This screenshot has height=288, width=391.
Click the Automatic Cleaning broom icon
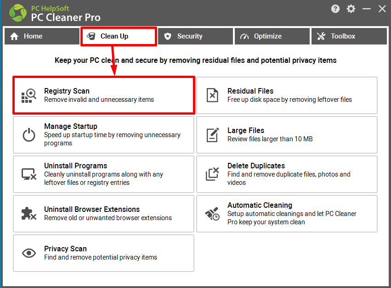(x=212, y=214)
